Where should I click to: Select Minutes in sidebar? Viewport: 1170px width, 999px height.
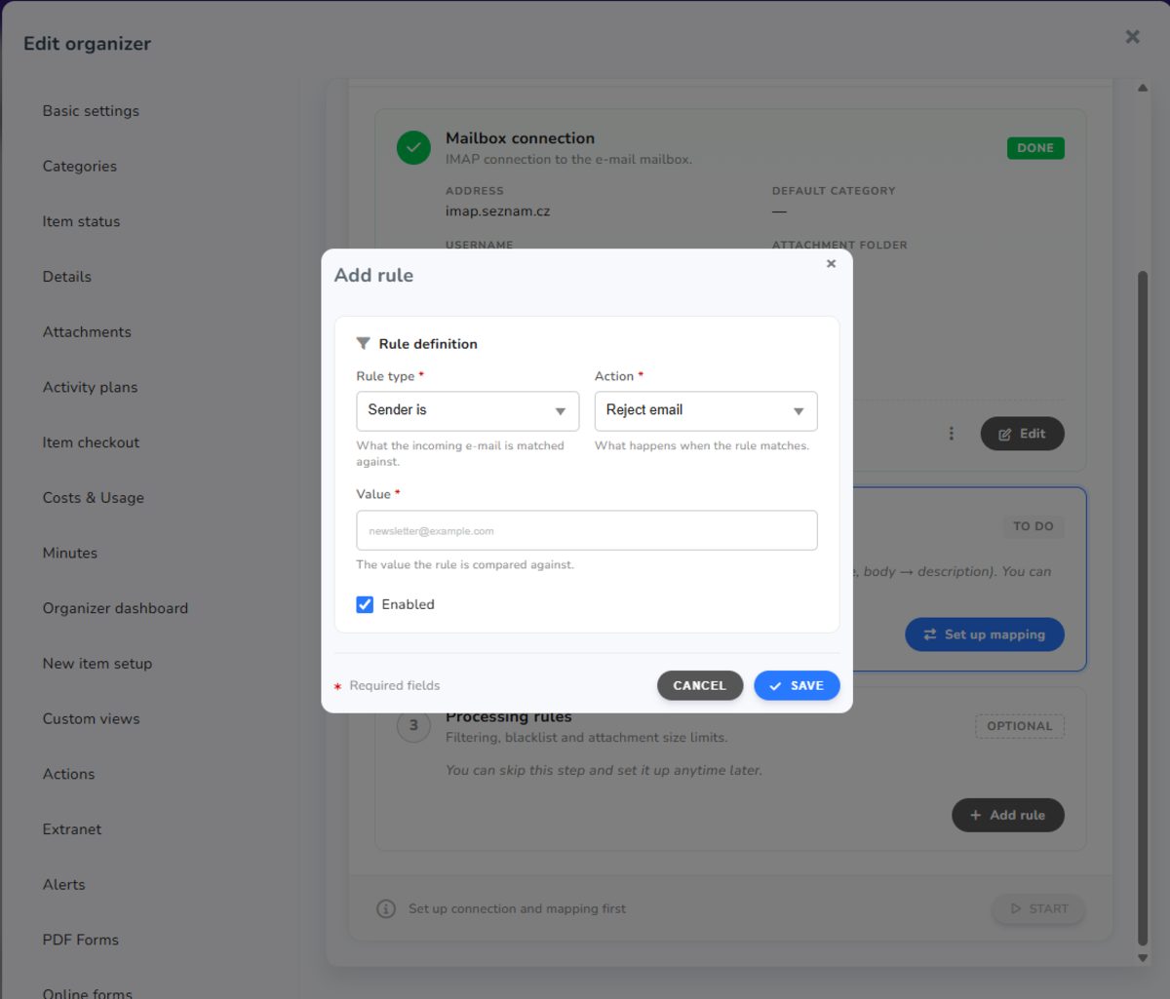click(x=70, y=553)
